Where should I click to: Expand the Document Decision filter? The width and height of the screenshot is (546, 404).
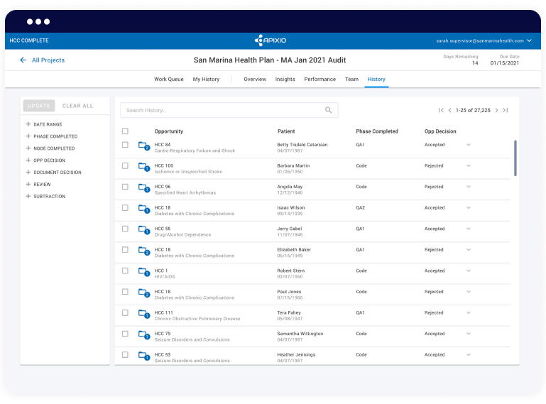point(54,172)
